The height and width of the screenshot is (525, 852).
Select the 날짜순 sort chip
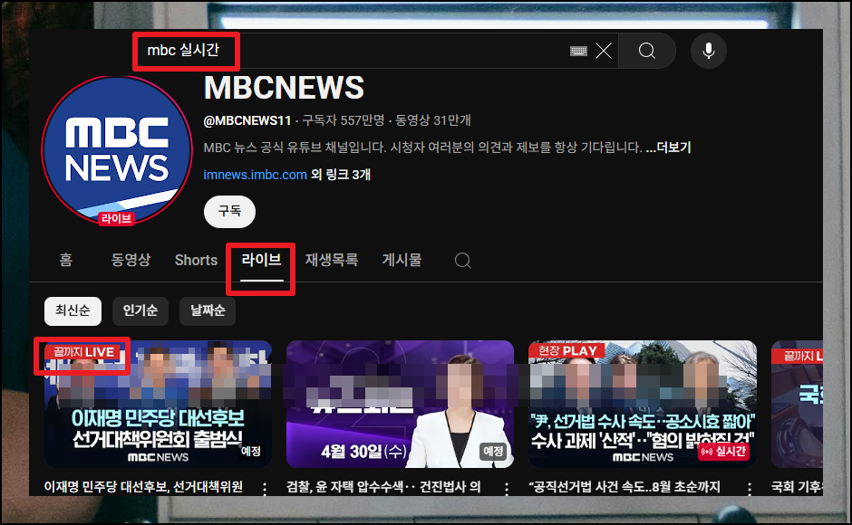(x=208, y=311)
